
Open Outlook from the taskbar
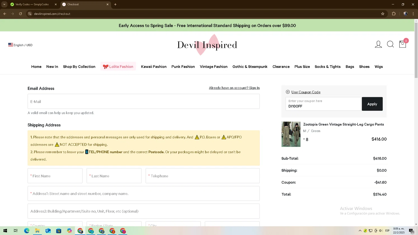[x=48, y=231]
